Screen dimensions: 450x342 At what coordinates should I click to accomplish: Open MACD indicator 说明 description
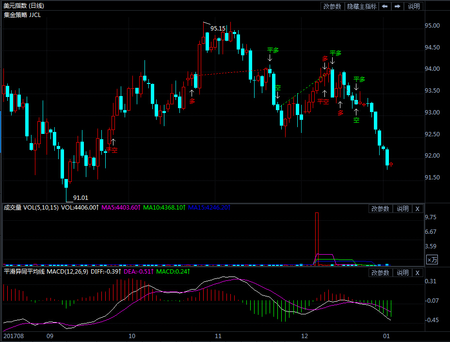402,273
